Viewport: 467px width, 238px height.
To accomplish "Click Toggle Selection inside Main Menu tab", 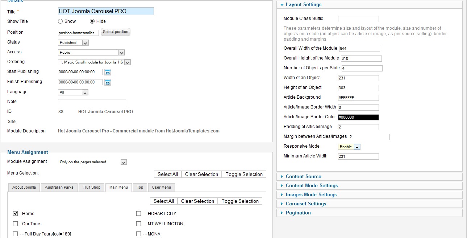I will (240, 201).
